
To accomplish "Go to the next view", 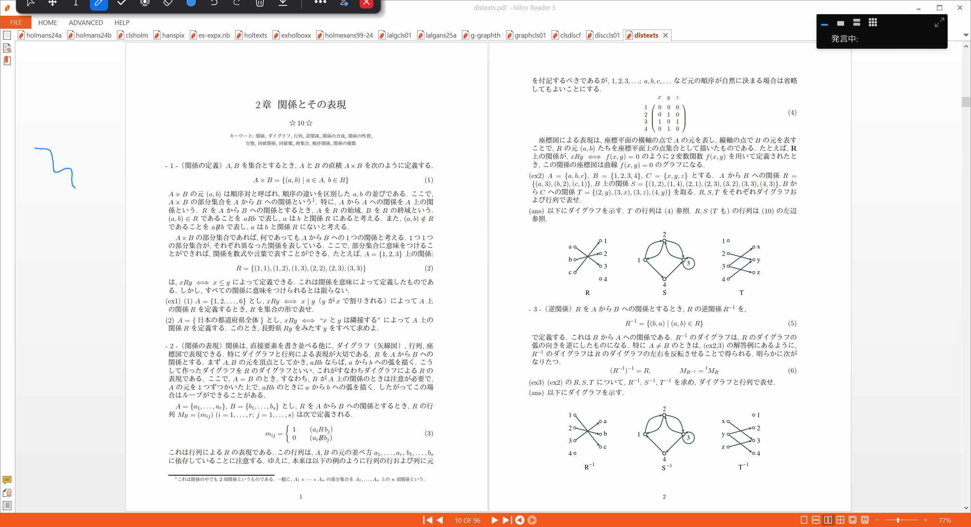I will click(532, 520).
